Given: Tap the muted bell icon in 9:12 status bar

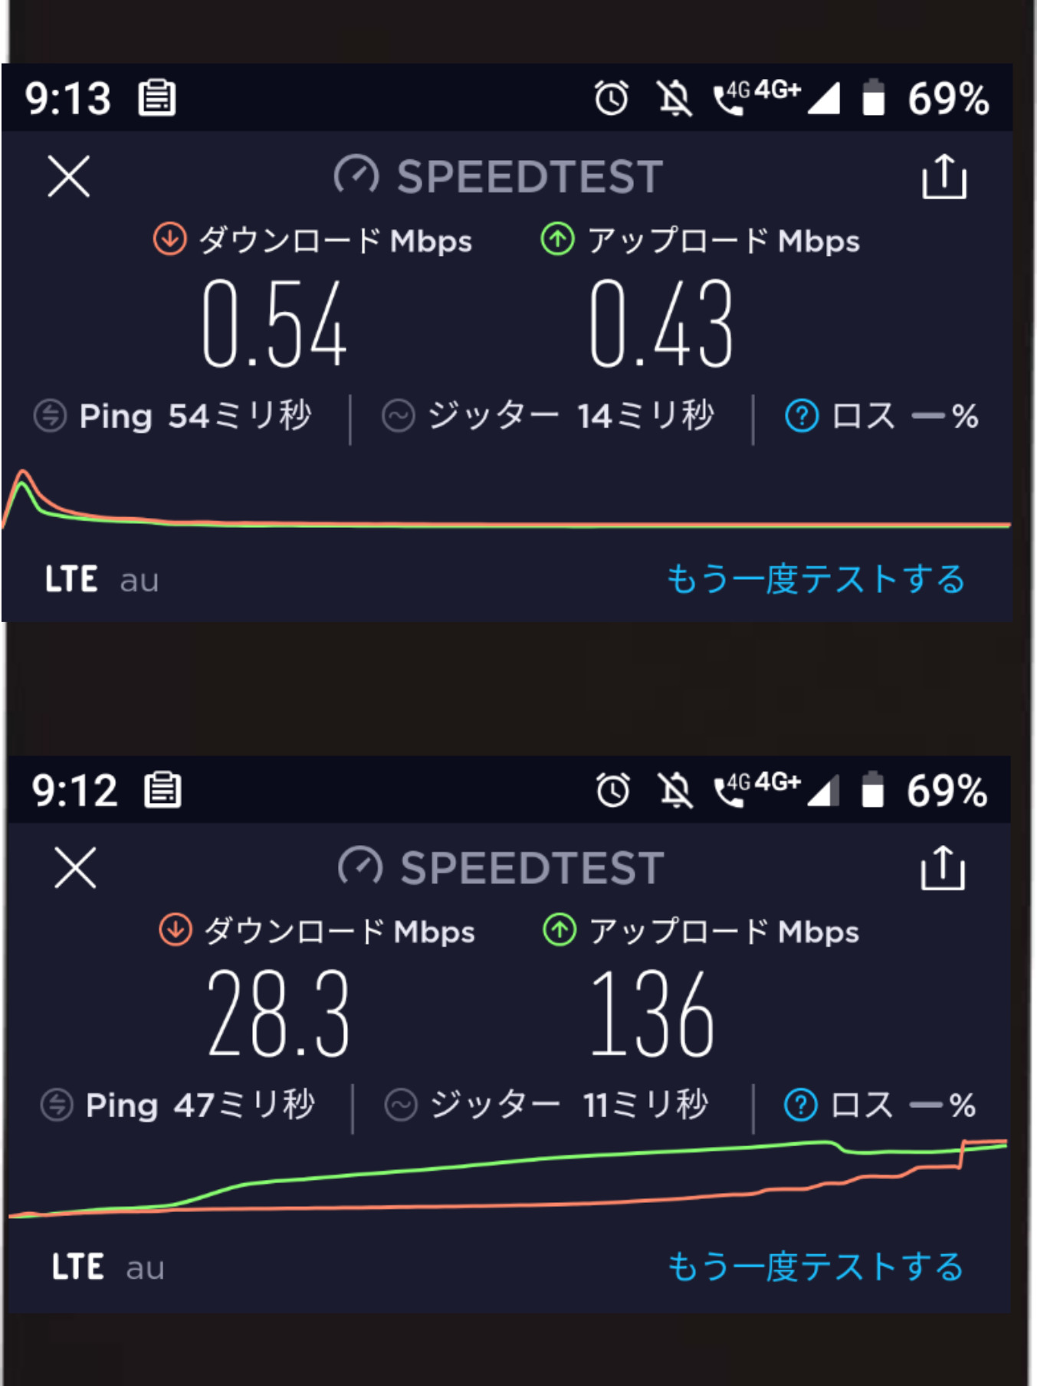Looking at the screenshot, I should pyautogui.click(x=675, y=790).
